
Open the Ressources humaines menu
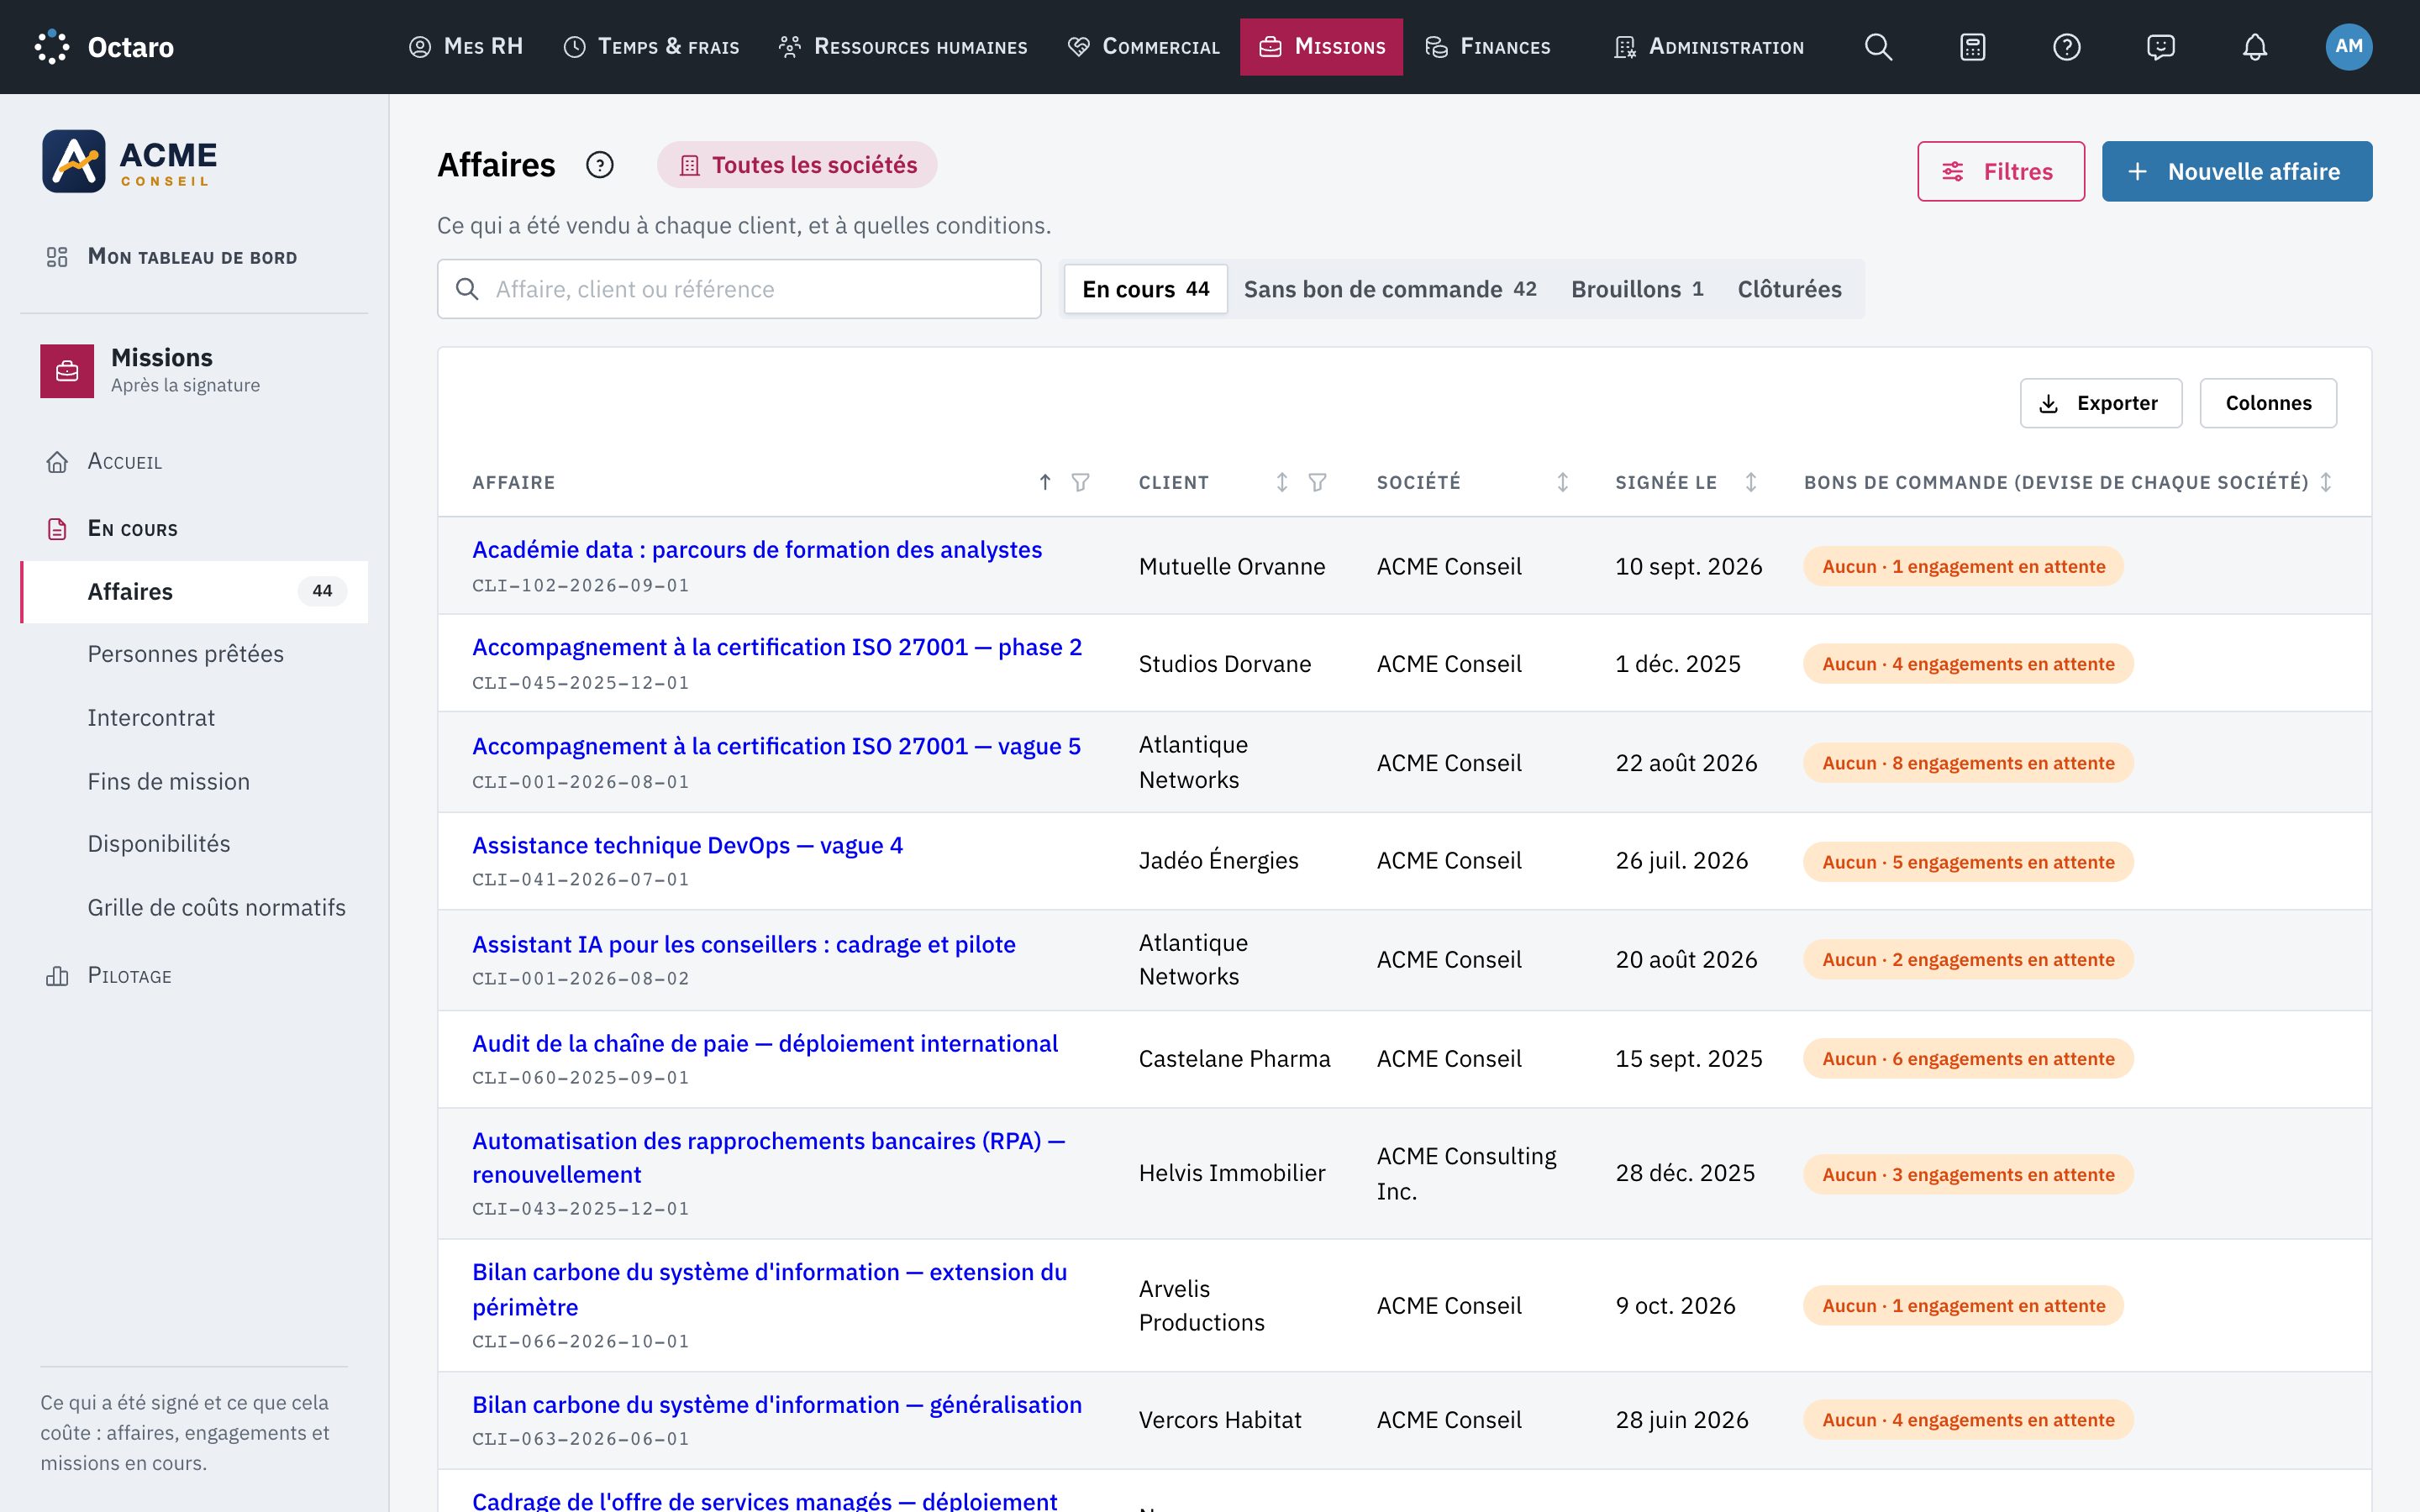click(903, 47)
